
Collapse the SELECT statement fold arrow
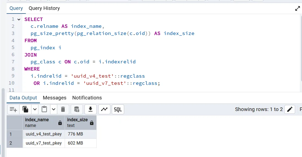(x=19, y=20)
